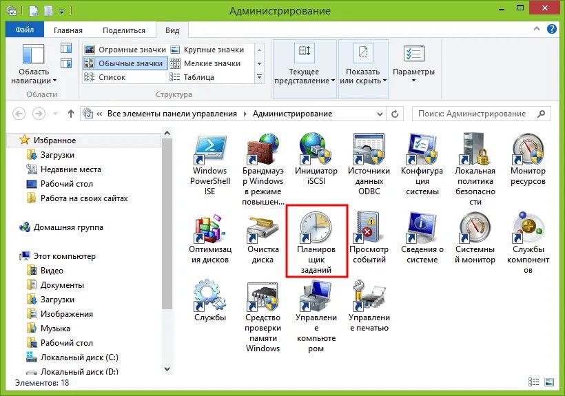Screen dimensions: 565x396
Task: Select Огромные значки layout
Action: pyautogui.click(x=125, y=50)
